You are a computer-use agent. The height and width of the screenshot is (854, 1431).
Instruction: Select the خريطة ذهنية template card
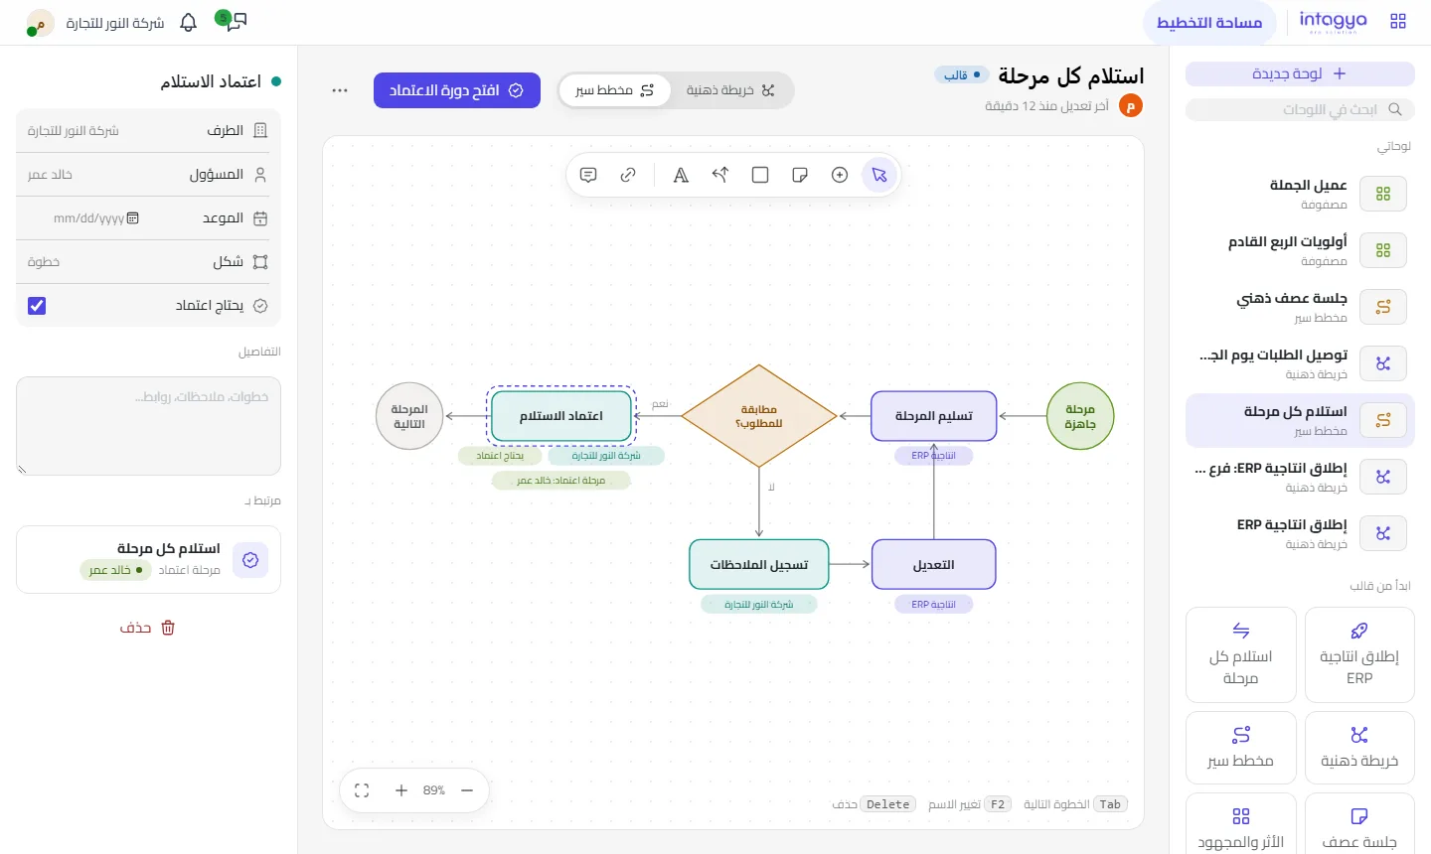click(x=1359, y=748)
